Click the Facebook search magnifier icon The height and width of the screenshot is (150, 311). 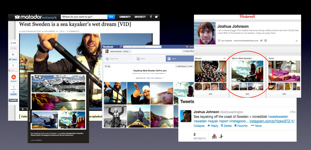161,47
